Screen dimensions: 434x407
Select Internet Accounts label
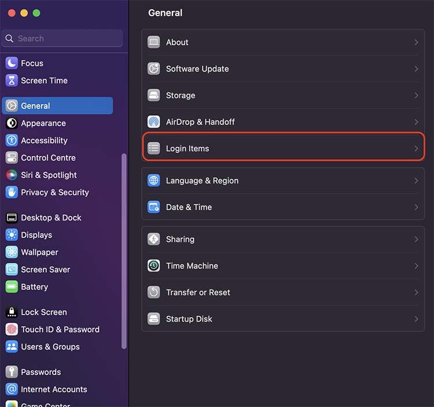coord(54,389)
